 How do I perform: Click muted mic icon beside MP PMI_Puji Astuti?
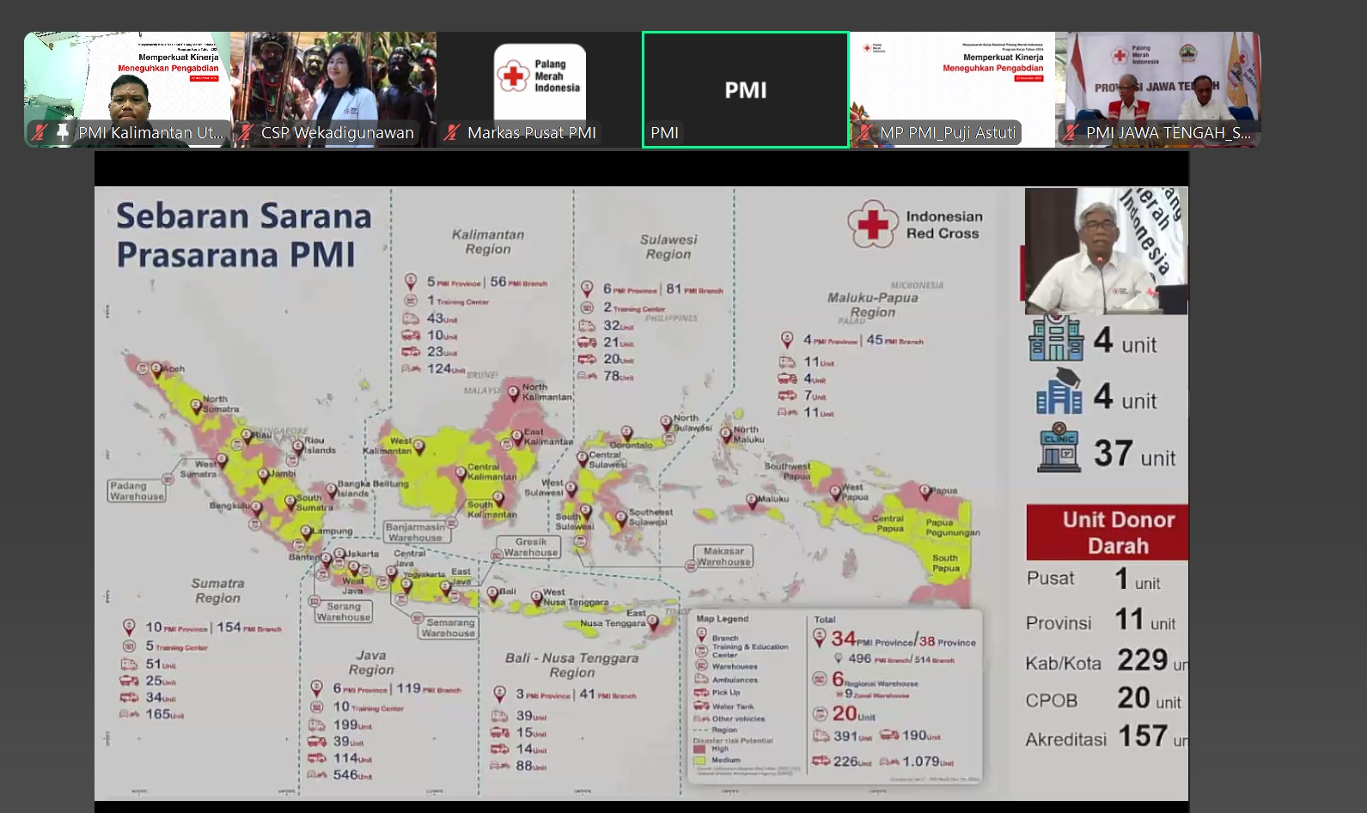(x=864, y=132)
